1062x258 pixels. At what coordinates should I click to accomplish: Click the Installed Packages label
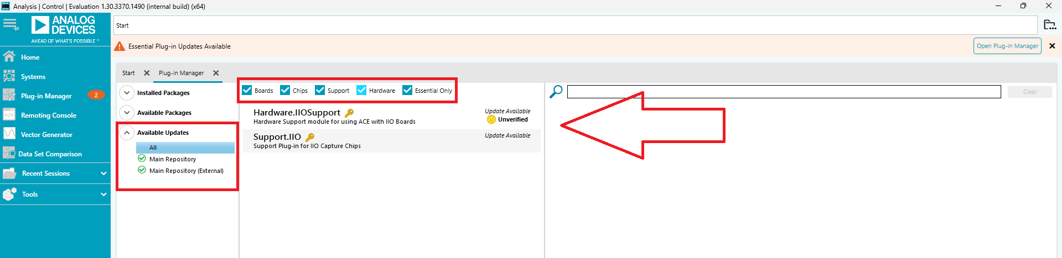tap(163, 93)
